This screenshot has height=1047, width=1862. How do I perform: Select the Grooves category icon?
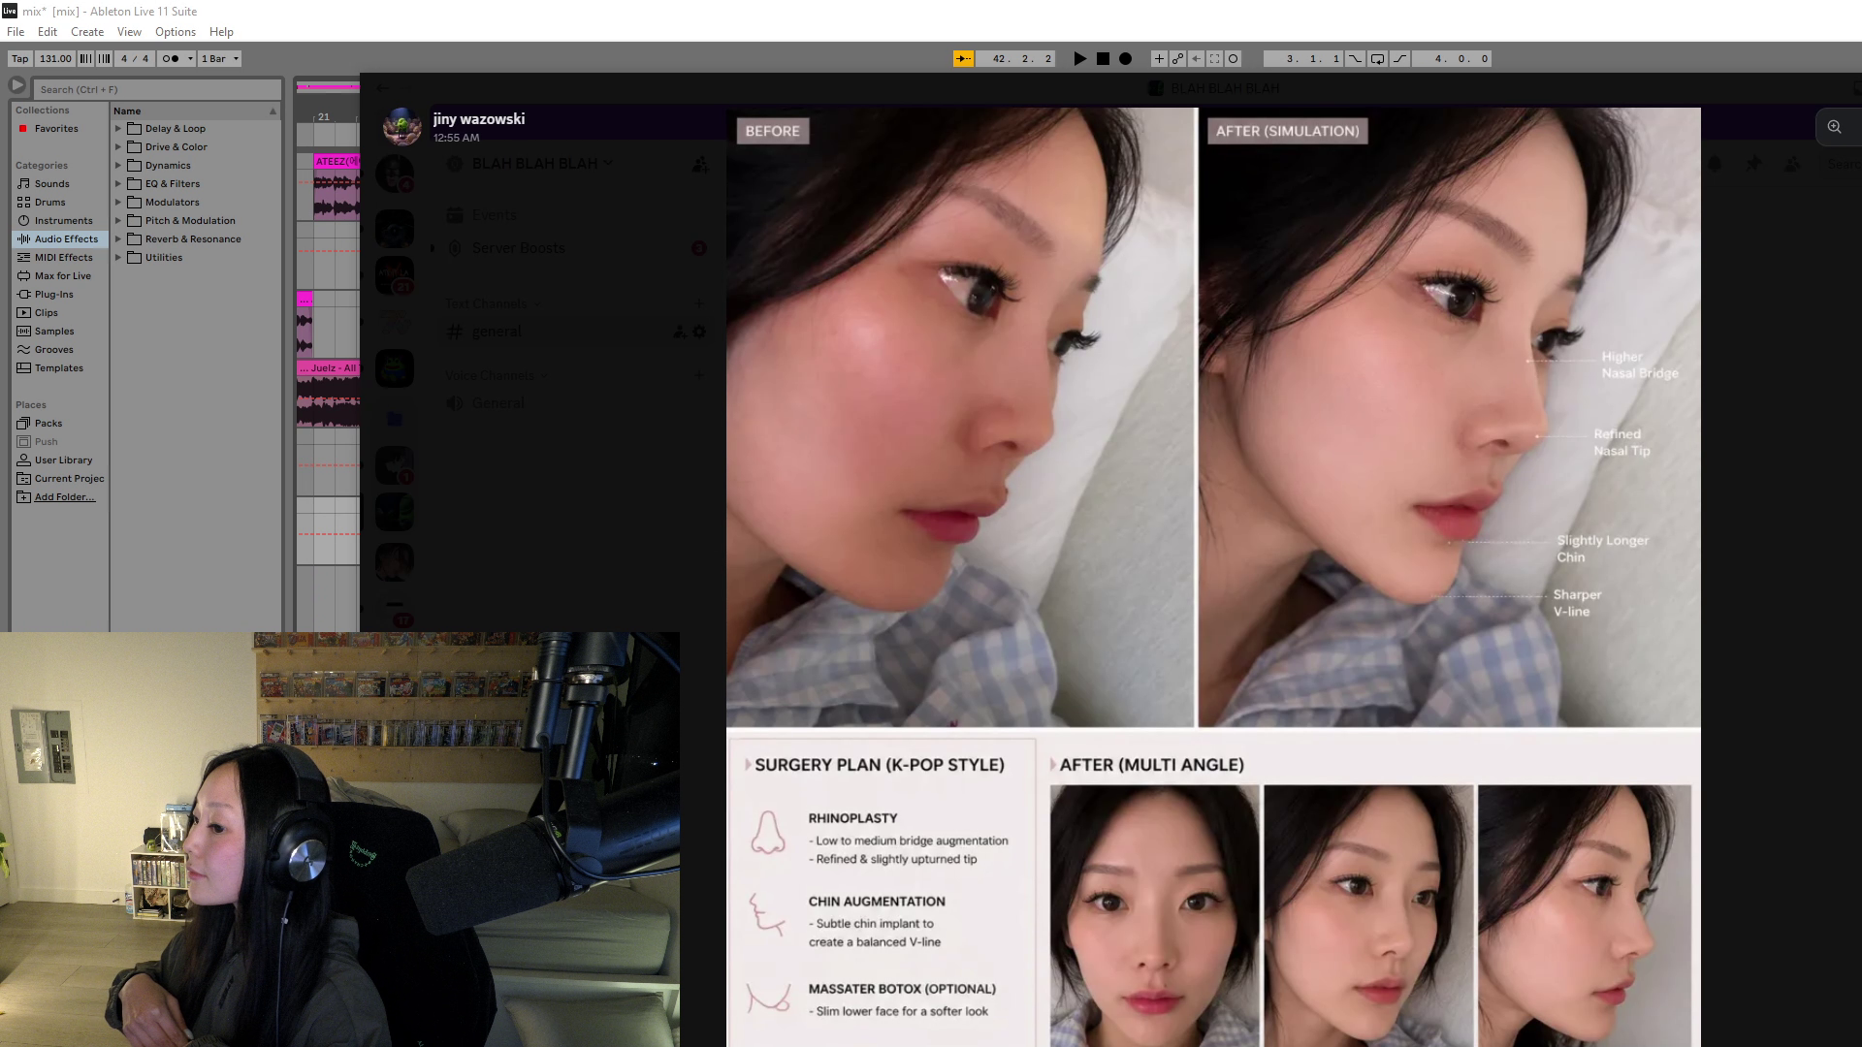click(x=24, y=350)
